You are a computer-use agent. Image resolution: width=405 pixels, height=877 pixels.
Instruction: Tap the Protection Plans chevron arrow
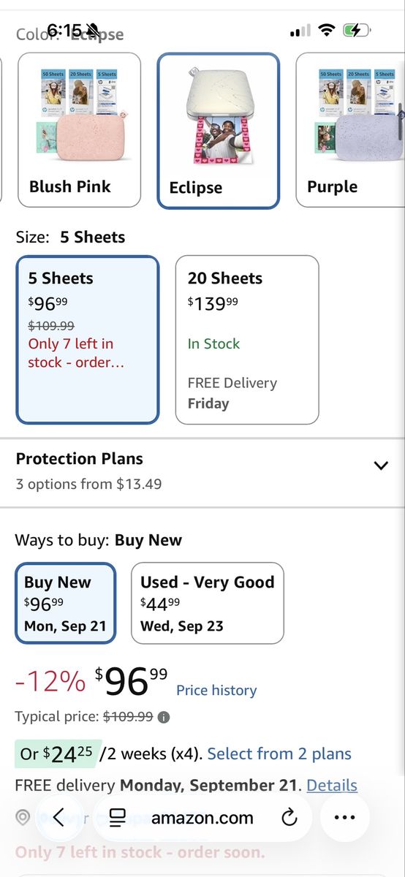pyautogui.click(x=381, y=466)
